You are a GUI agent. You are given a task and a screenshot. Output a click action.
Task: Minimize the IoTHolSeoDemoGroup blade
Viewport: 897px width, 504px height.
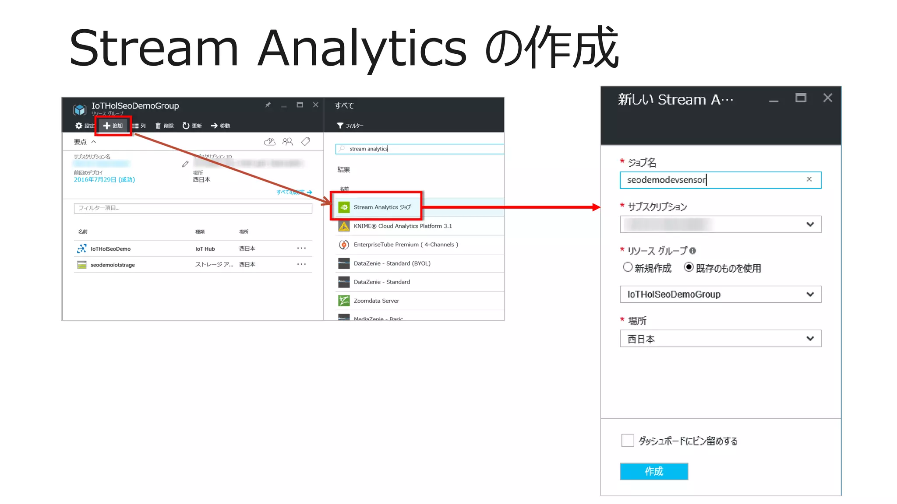coord(284,106)
